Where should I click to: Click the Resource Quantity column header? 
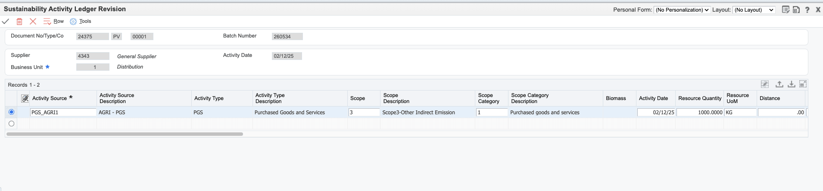[x=699, y=98]
